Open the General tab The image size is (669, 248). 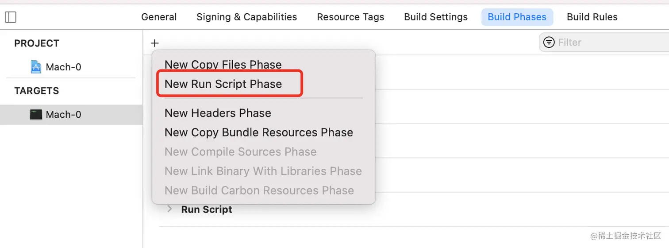pyautogui.click(x=159, y=17)
